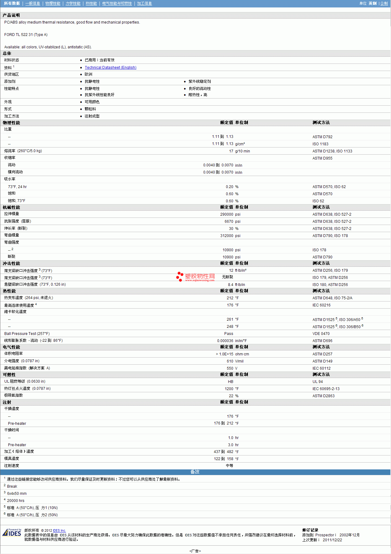Select the 610 V/mil dielectric strength value

[235, 361]
